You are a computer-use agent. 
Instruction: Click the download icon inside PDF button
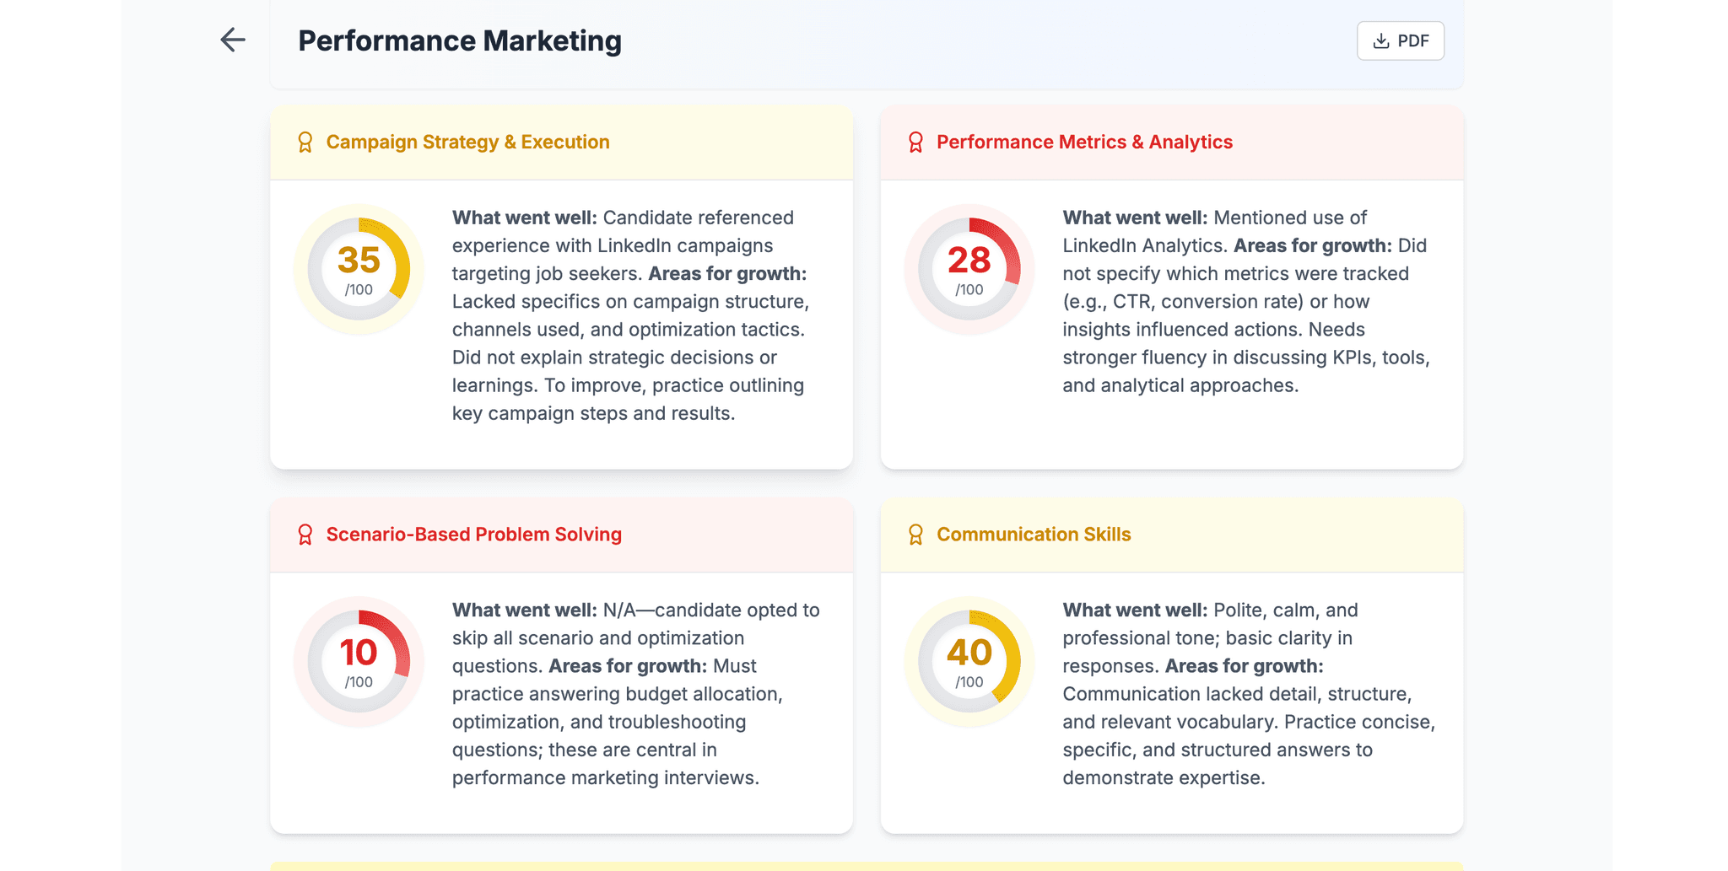click(1381, 41)
